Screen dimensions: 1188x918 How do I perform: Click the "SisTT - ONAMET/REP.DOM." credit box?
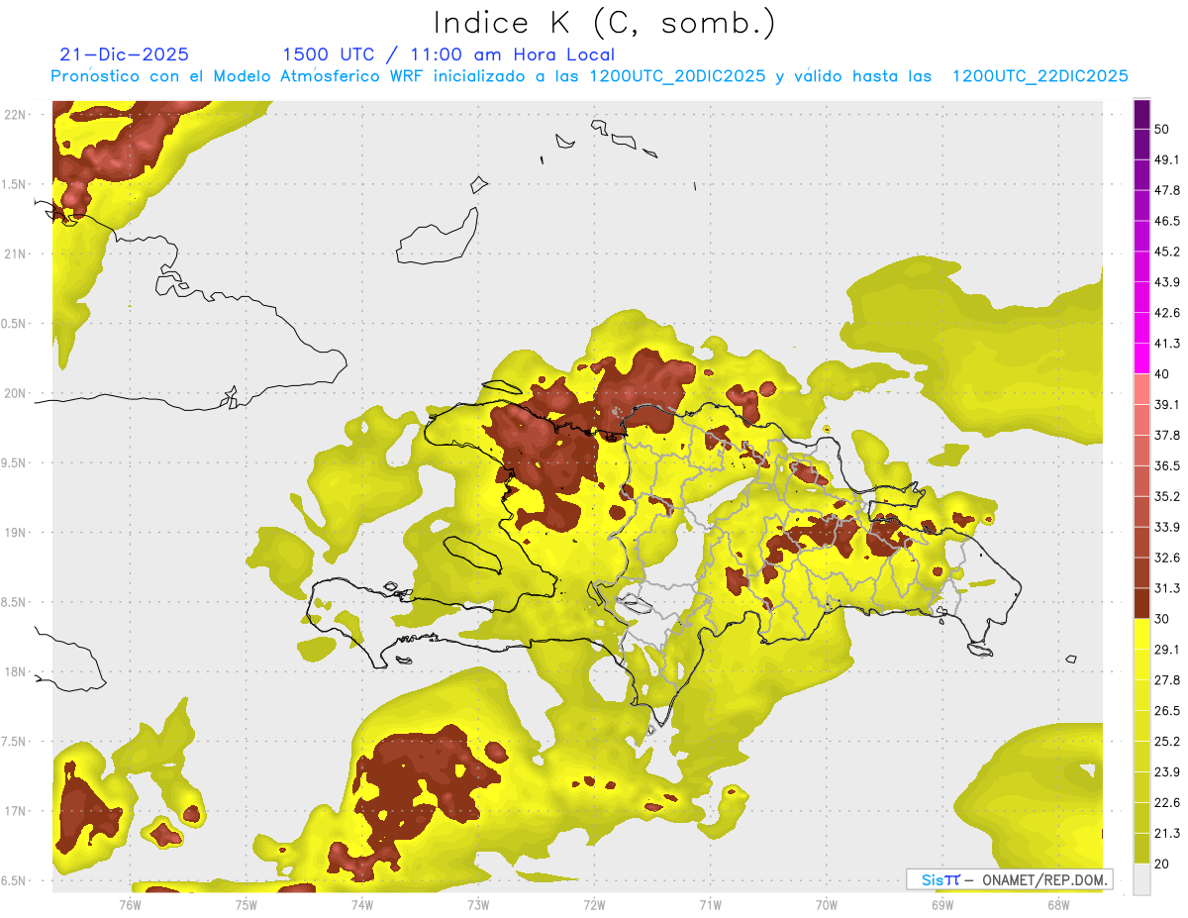click(x=1009, y=879)
